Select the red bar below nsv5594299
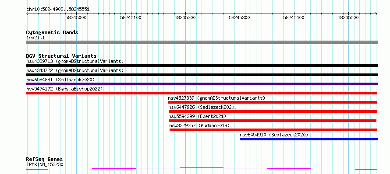The width and height of the screenshot is (390, 174). (x=273, y=121)
